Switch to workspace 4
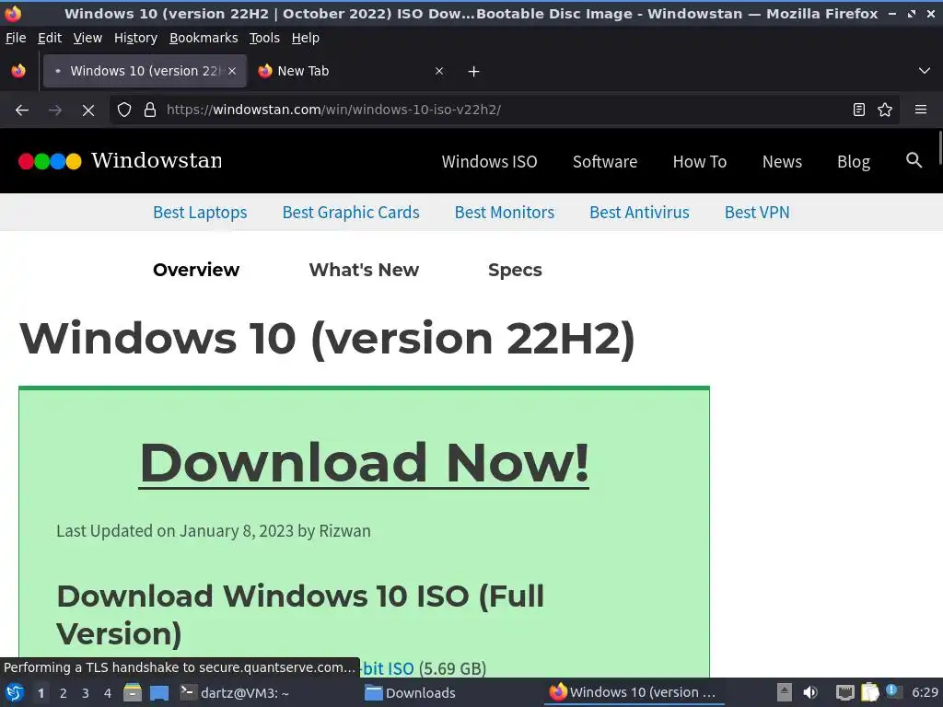This screenshot has width=943, height=707. pyautogui.click(x=108, y=693)
